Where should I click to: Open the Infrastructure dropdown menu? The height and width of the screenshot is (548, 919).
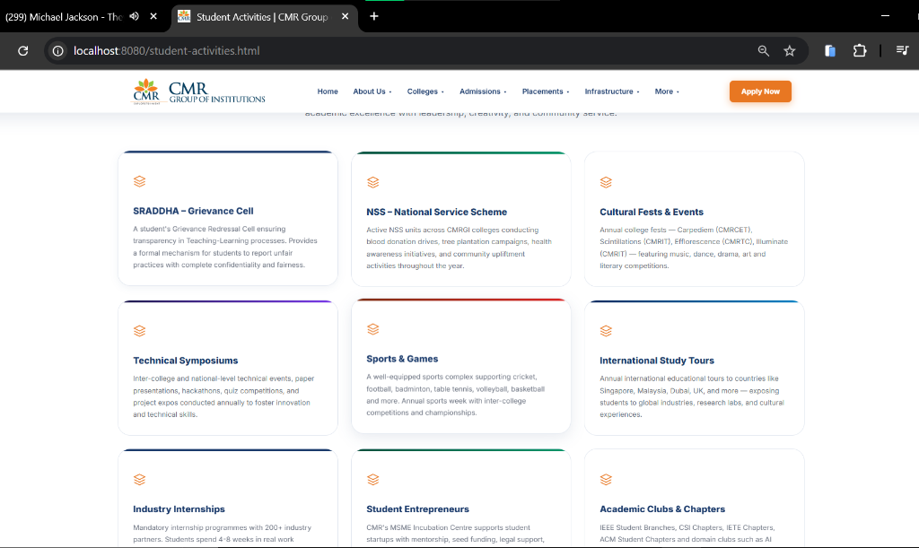click(x=611, y=91)
